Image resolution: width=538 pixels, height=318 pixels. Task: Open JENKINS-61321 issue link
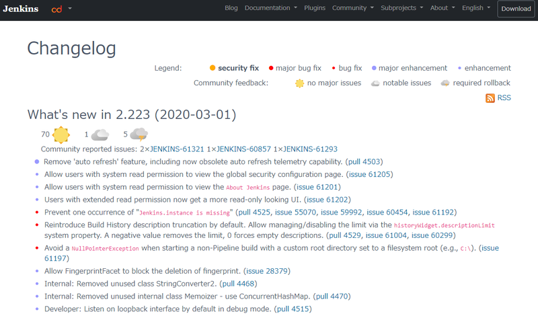click(177, 149)
